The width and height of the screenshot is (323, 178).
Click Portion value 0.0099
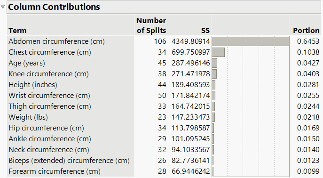click(308, 171)
